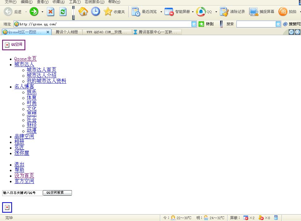Open the 官方空间 link
This screenshot has width=301, height=221.
[x=24, y=181]
